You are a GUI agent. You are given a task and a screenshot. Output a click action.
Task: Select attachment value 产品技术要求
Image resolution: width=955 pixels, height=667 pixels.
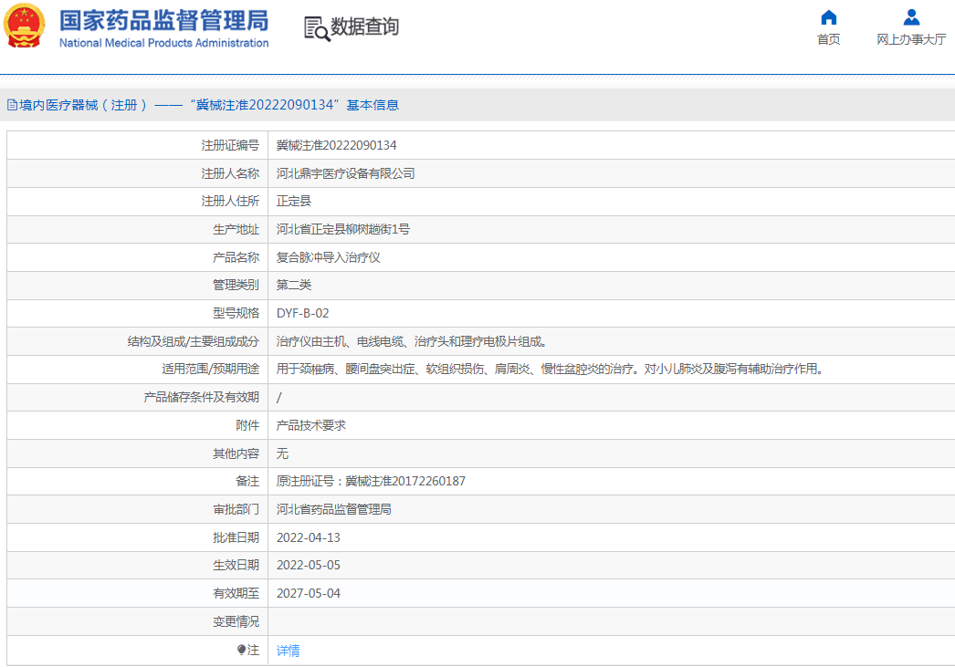coord(310,425)
